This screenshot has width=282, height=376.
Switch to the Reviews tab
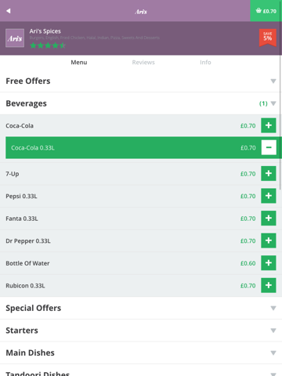143,63
